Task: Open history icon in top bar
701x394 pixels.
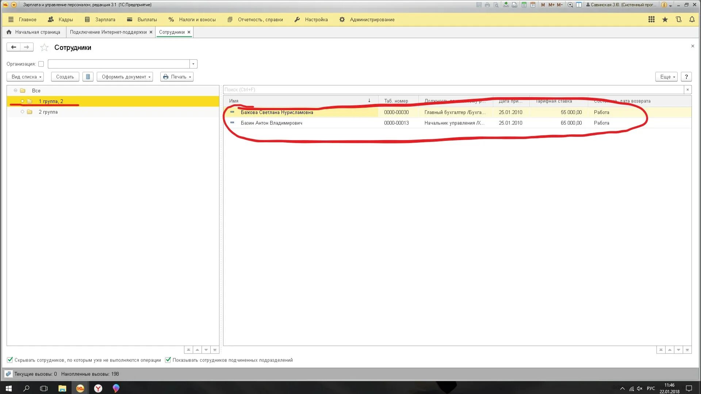Action: (x=678, y=20)
